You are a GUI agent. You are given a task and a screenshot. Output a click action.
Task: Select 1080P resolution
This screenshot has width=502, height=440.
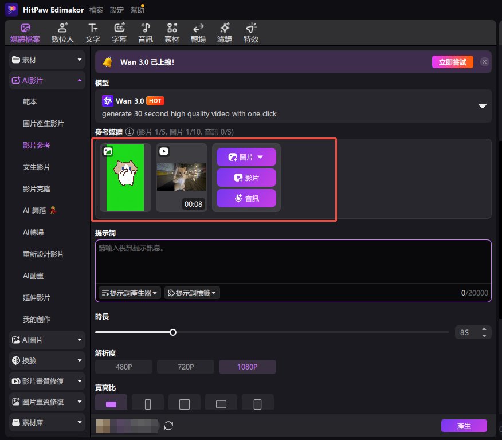point(247,367)
